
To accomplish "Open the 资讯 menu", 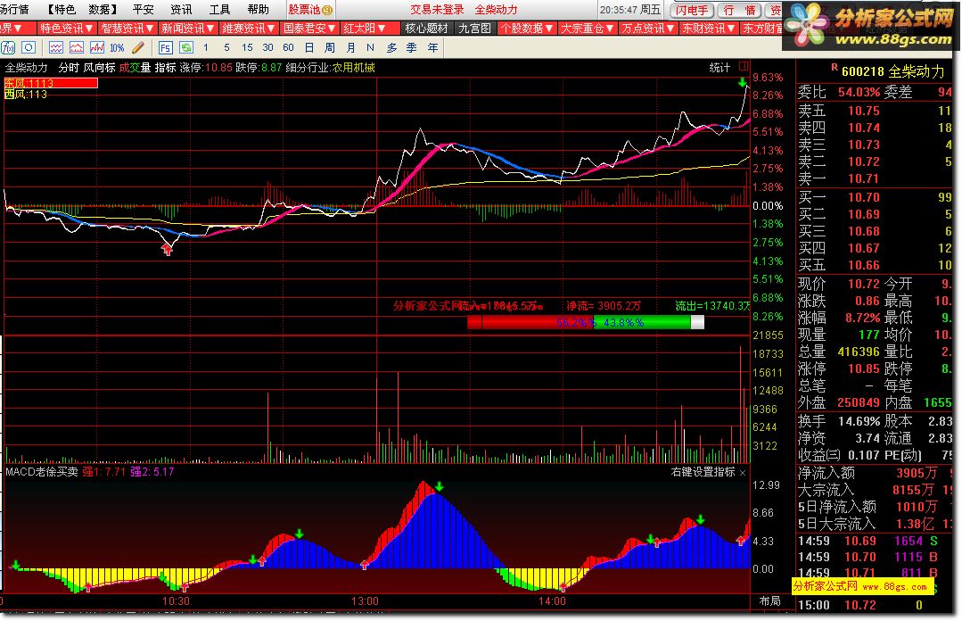I will pos(181,9).
